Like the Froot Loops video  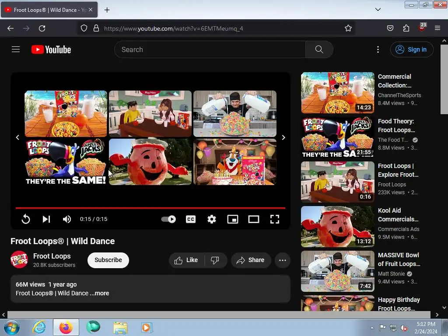click(186, 260)
